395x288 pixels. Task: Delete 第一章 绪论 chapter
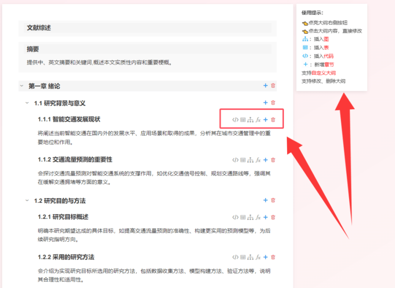[273, 86]
